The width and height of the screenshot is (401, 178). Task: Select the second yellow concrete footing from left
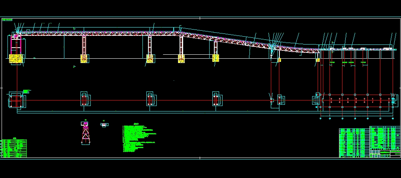click(84, 59)
